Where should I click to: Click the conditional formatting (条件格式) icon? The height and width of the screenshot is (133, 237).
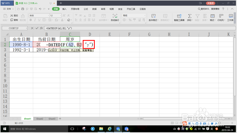click(x=153, y=16)
